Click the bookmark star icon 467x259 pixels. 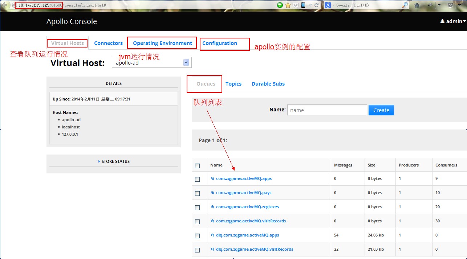(x=288, y=5)
